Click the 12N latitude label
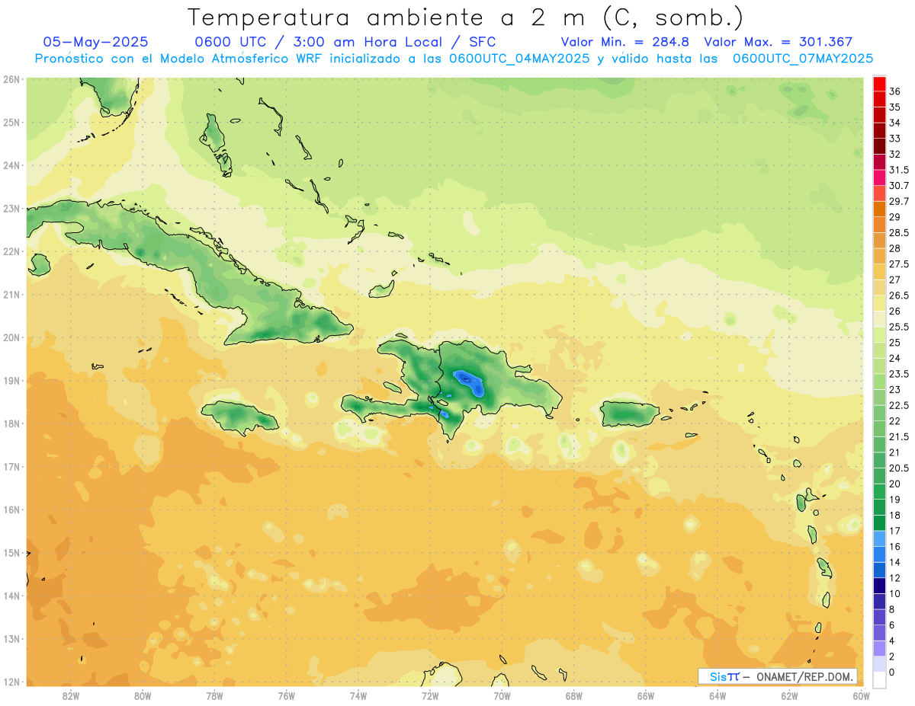Screen dimensions: 915x706 pyautogui.click(x=11, y=682)
